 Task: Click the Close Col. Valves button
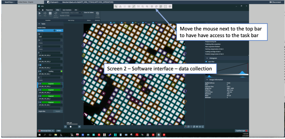[89, 13]
